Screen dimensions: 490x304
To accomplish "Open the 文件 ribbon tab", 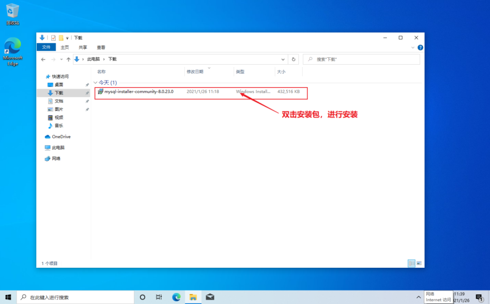I will coord(46,47).
